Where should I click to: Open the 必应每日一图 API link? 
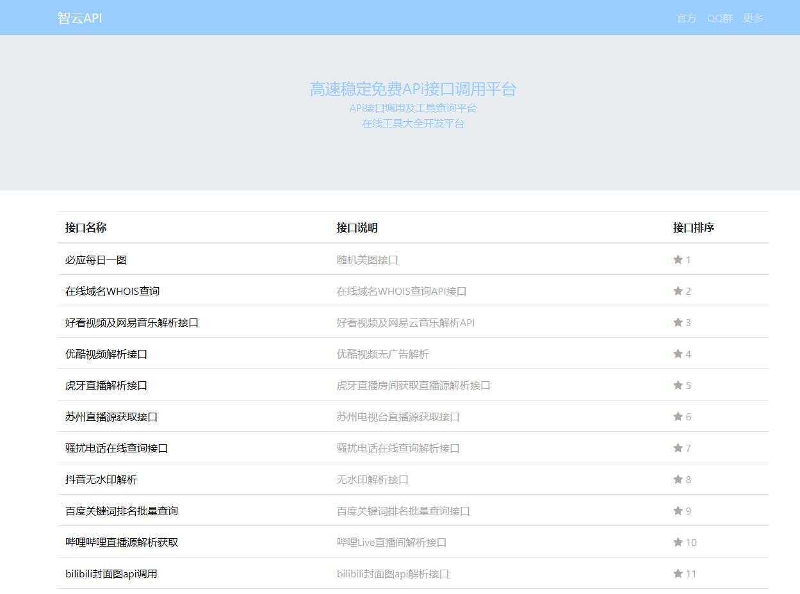click(96, 260)
